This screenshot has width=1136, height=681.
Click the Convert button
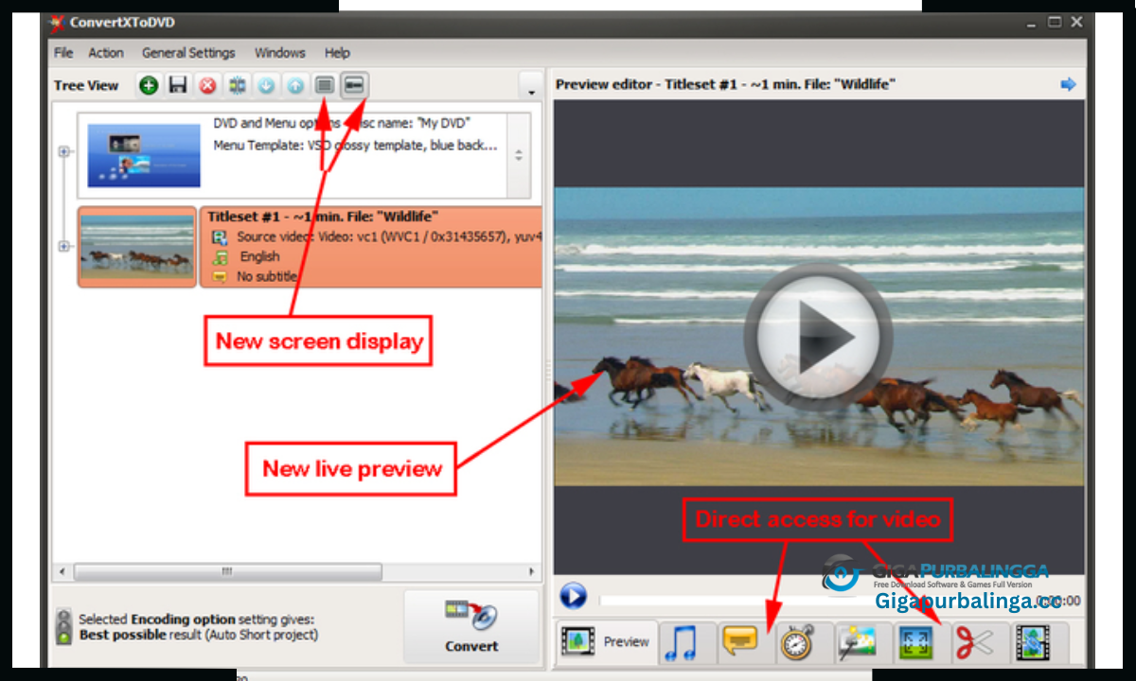471,626
